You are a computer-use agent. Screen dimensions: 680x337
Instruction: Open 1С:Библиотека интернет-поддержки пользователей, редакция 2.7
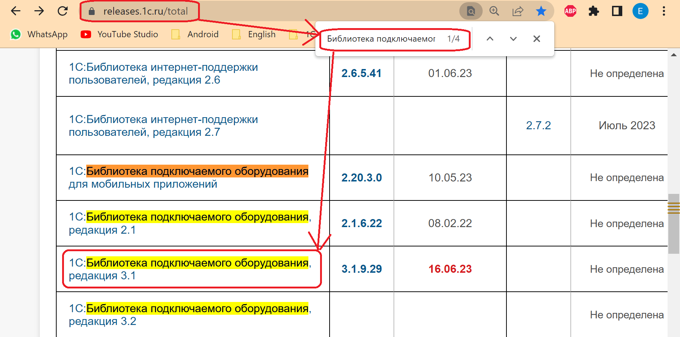coord(163,126)
